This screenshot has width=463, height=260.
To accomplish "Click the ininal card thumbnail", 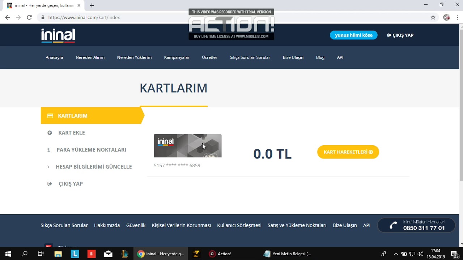I will (x=188, y=146).
